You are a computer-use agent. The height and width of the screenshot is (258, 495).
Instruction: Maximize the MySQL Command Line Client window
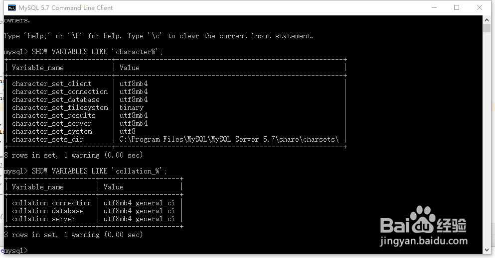pos(457,7)
